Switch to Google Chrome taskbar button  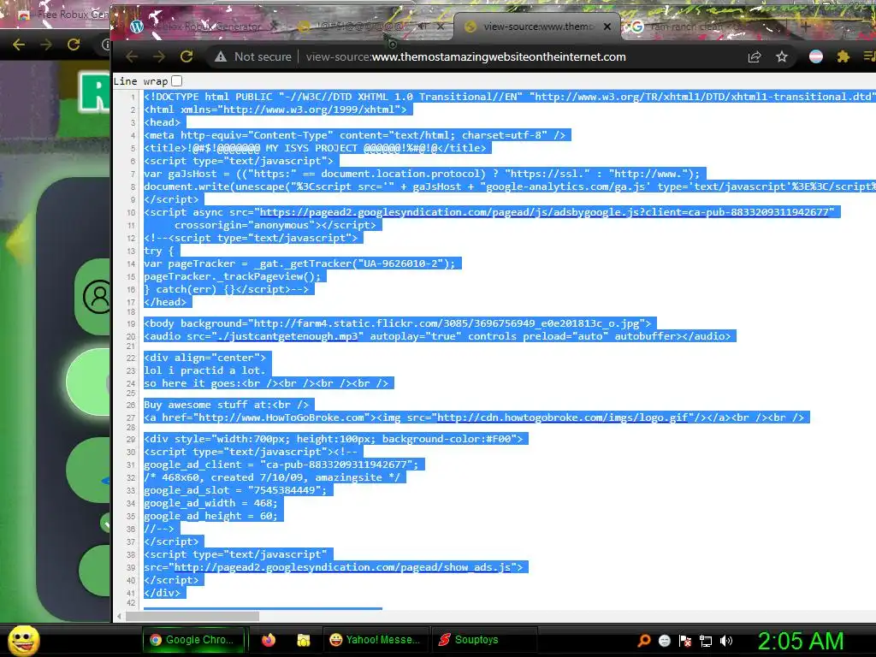click(194, 640)
